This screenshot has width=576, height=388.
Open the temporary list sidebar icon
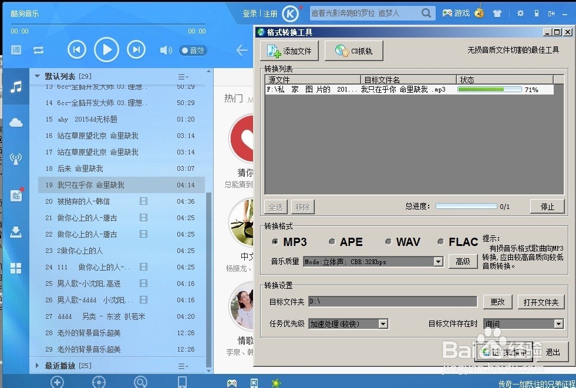pyautogui.click(x=16, y=195)
